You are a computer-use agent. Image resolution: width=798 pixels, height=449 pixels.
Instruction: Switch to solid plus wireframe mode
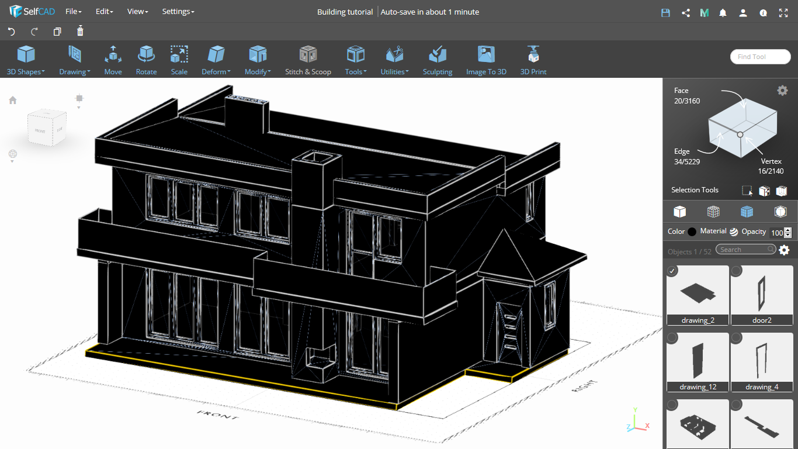tap(747, 212)
